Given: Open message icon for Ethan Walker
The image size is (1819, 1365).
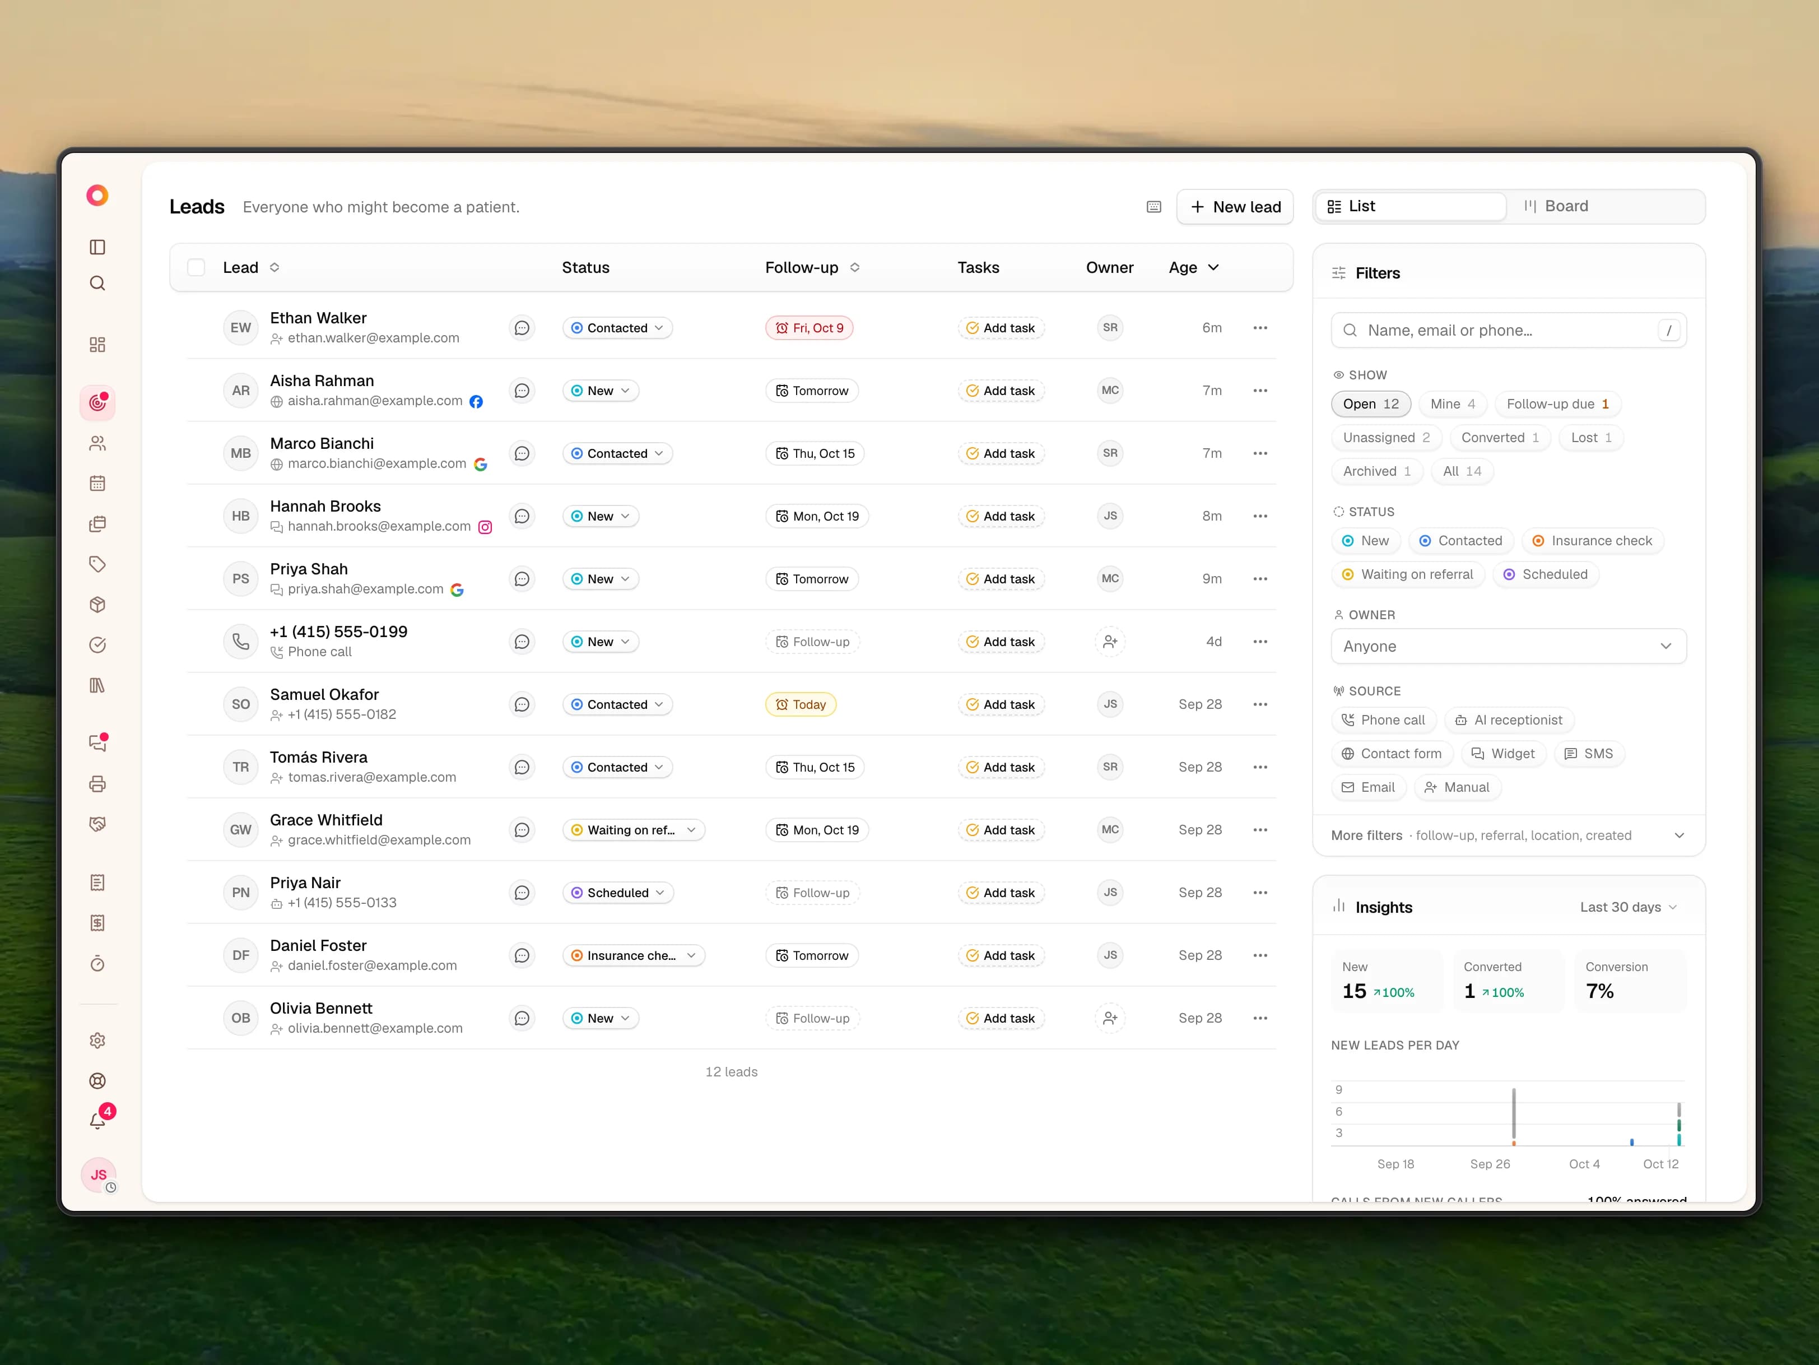Looking at the screenshot, I should [522, 328].
